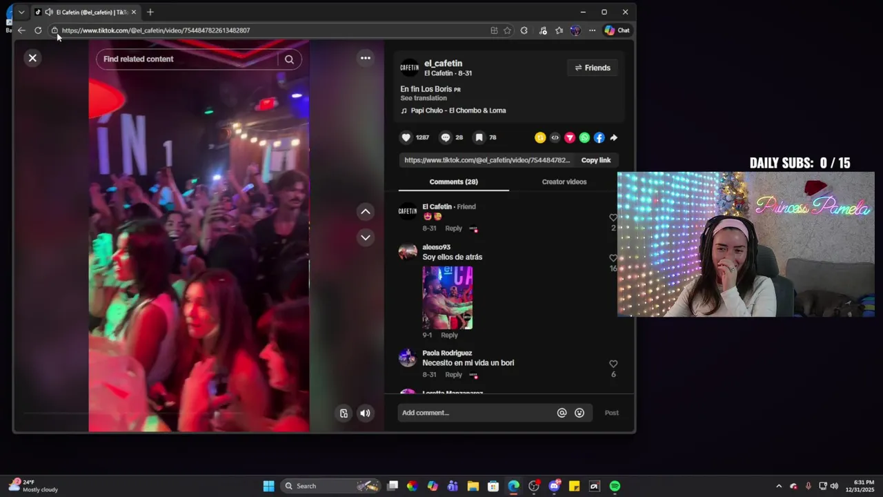
Task: Reply to aleeso93's comment
Action: click(449, 335)
